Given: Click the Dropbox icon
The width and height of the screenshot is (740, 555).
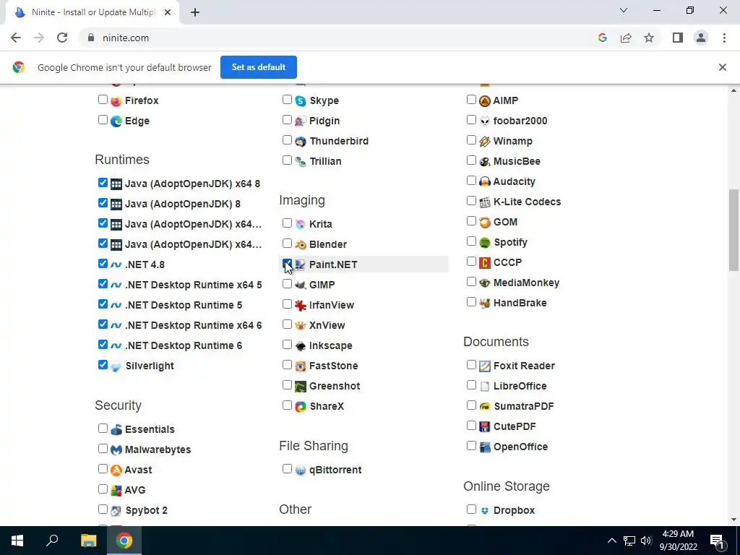Looking at the screenshot, I should point(485,511).
